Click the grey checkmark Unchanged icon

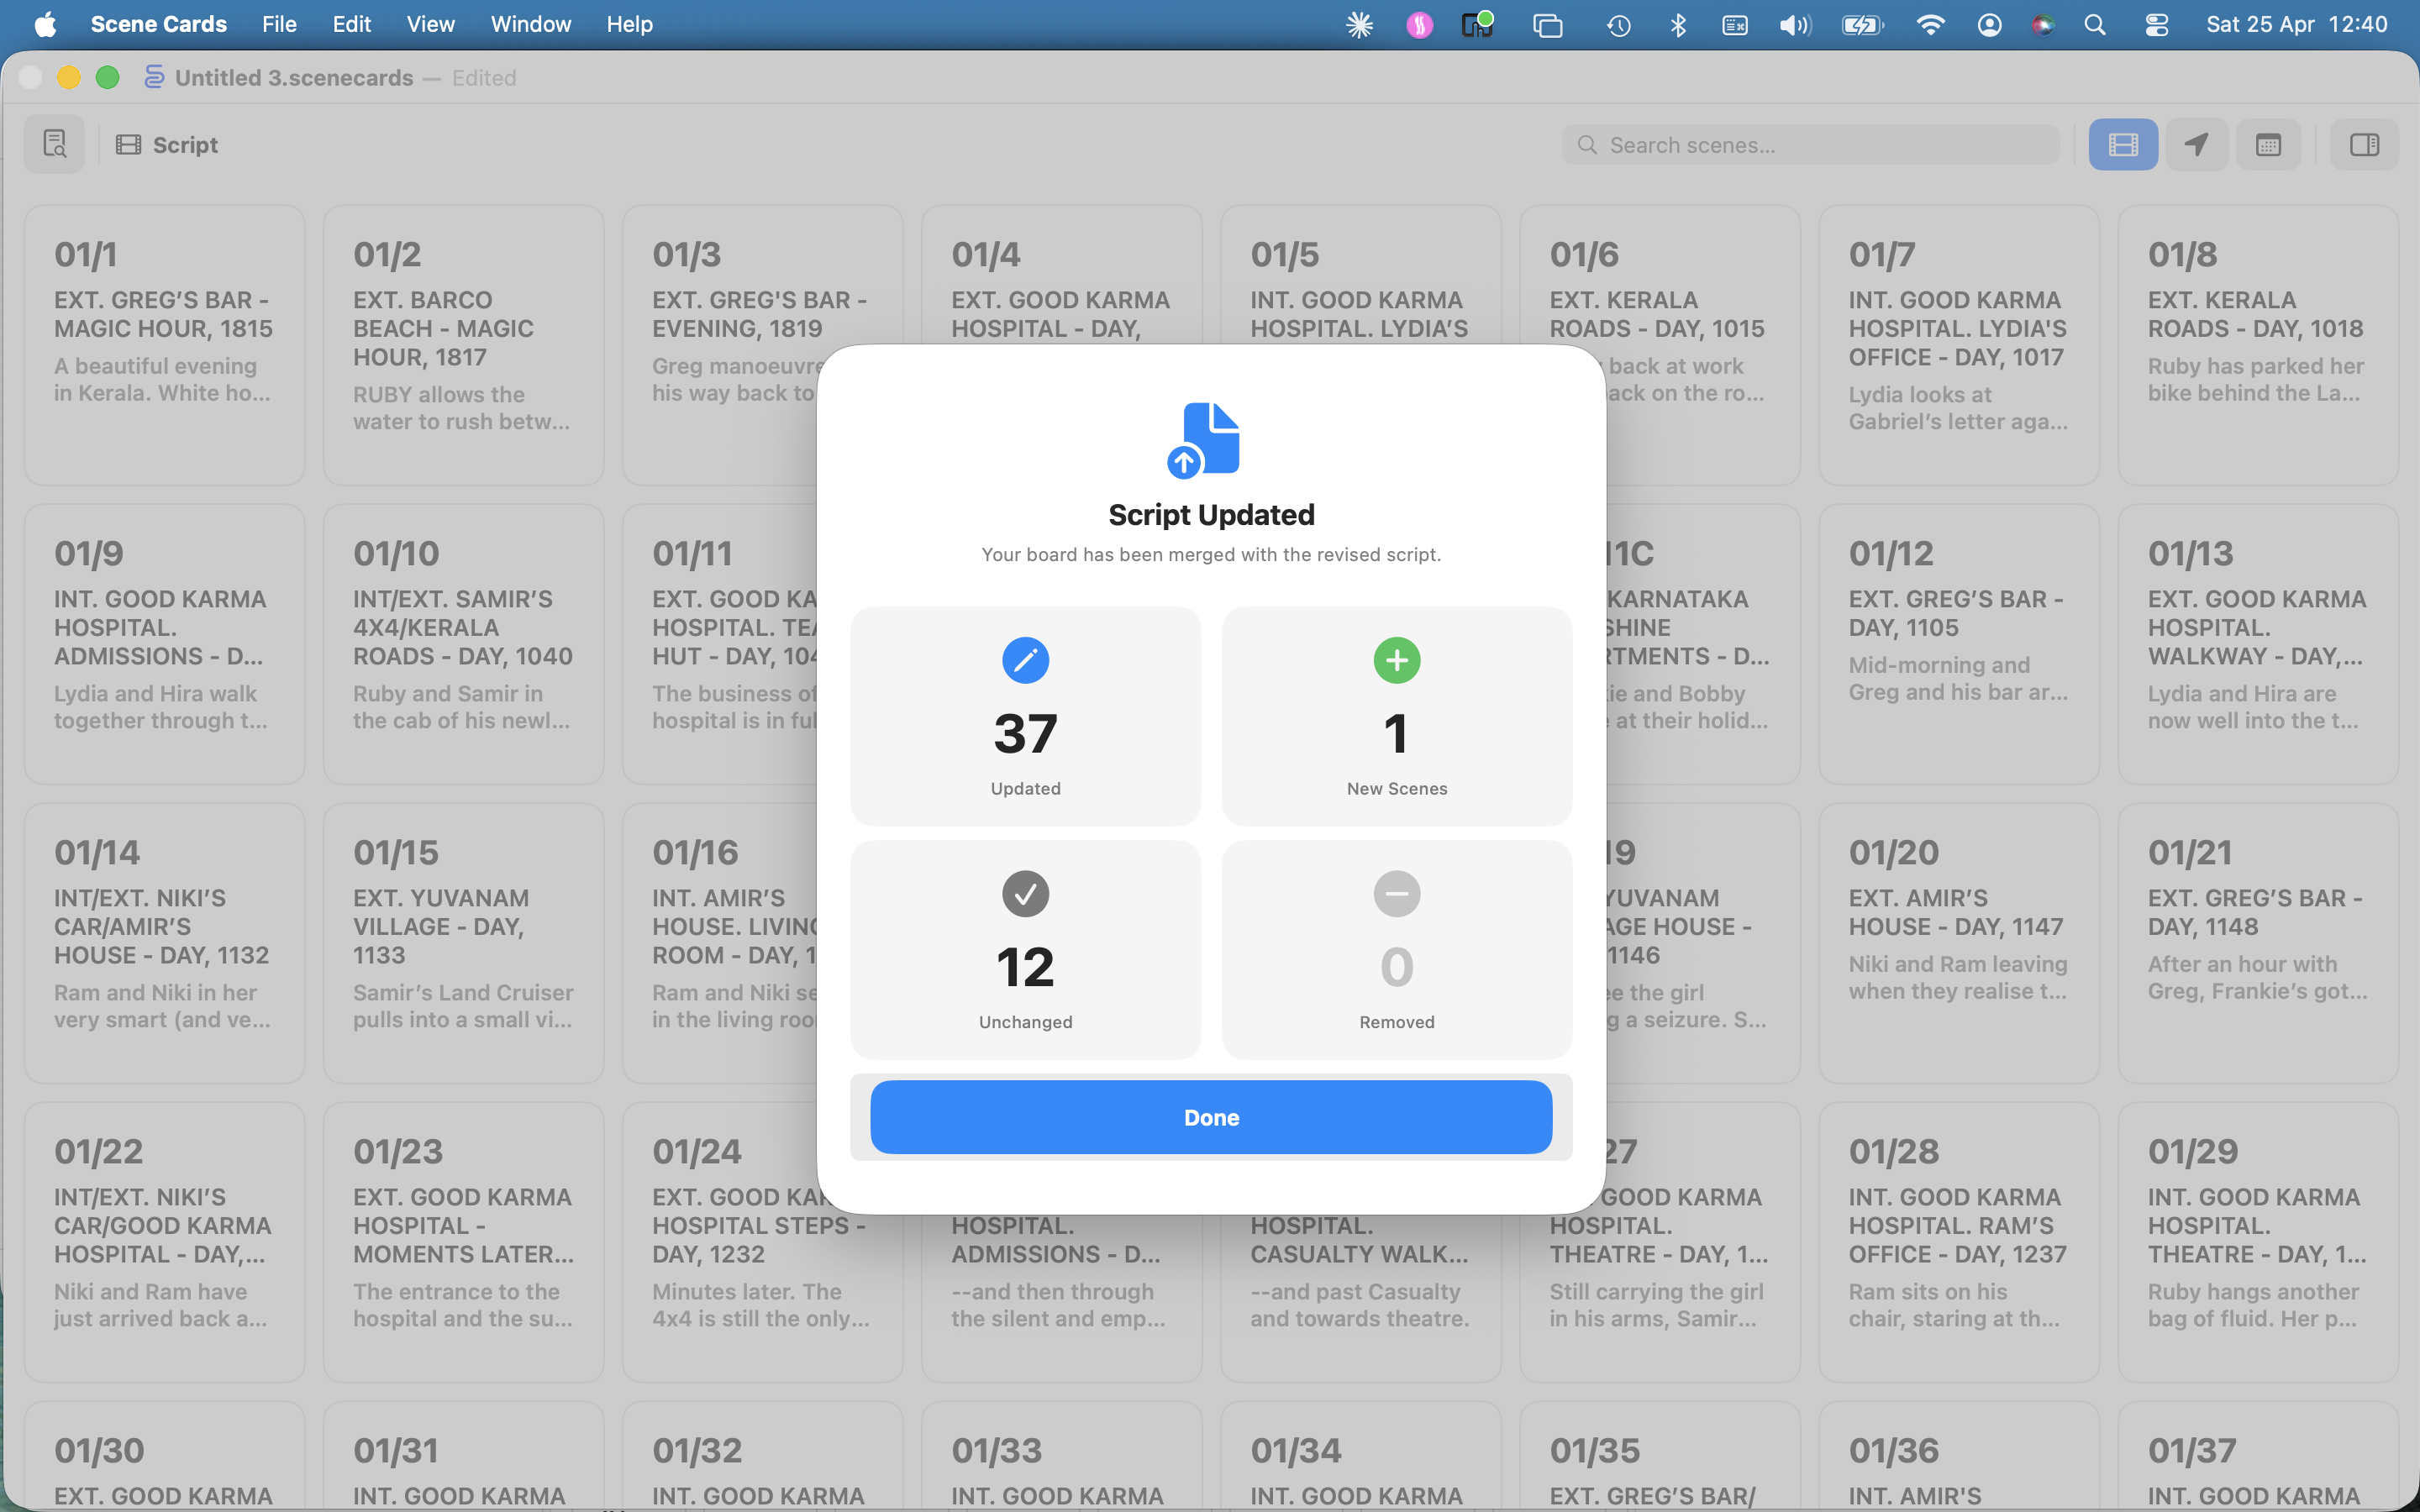pos(1025,893)
